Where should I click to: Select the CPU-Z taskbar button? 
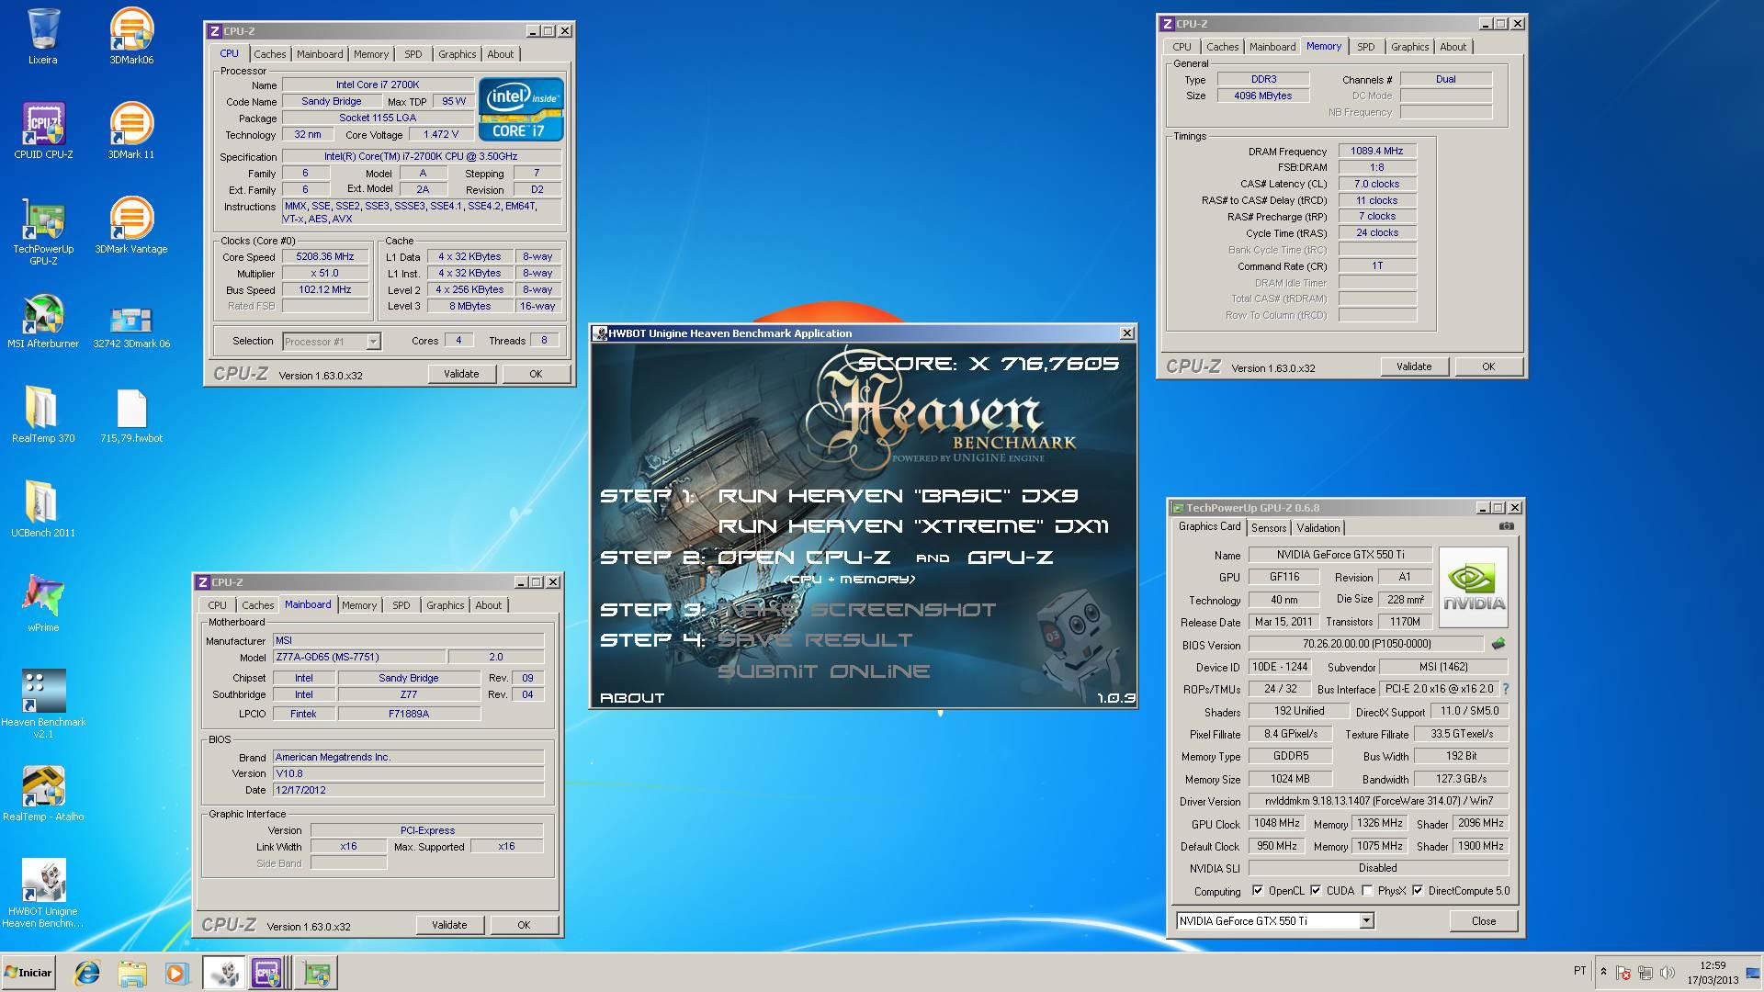coord(269,973)
